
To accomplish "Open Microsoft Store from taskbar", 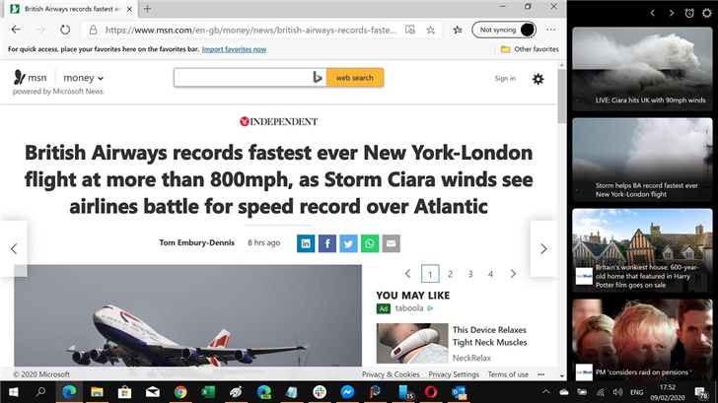I will 124,392.
